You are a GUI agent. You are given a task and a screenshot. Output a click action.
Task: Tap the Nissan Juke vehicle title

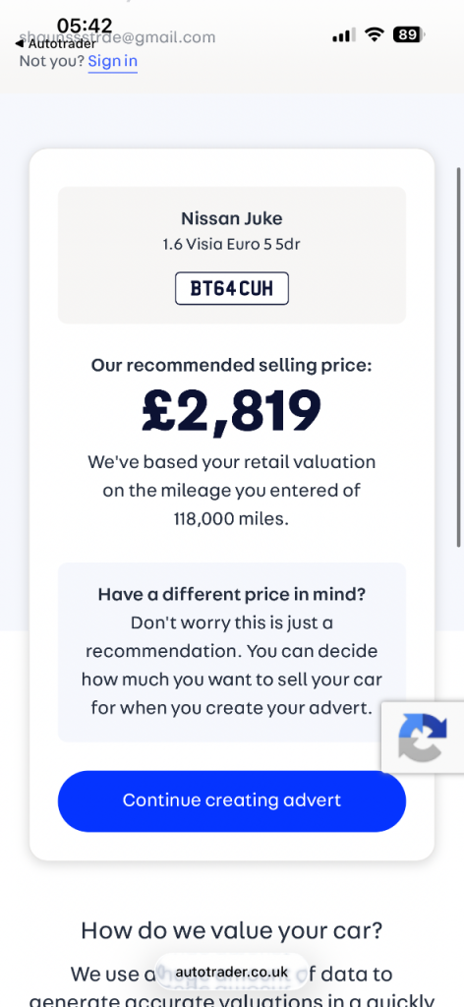pyautogui.click(x=232, y=218)
